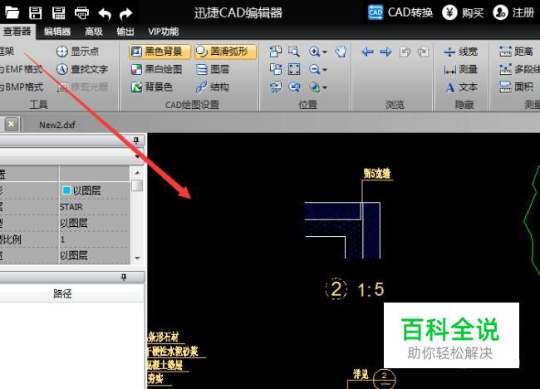Select the 距离 distance measuring tool
This screenshot has height=389, width=540.
pyautogui.click(x=516, y=52)
